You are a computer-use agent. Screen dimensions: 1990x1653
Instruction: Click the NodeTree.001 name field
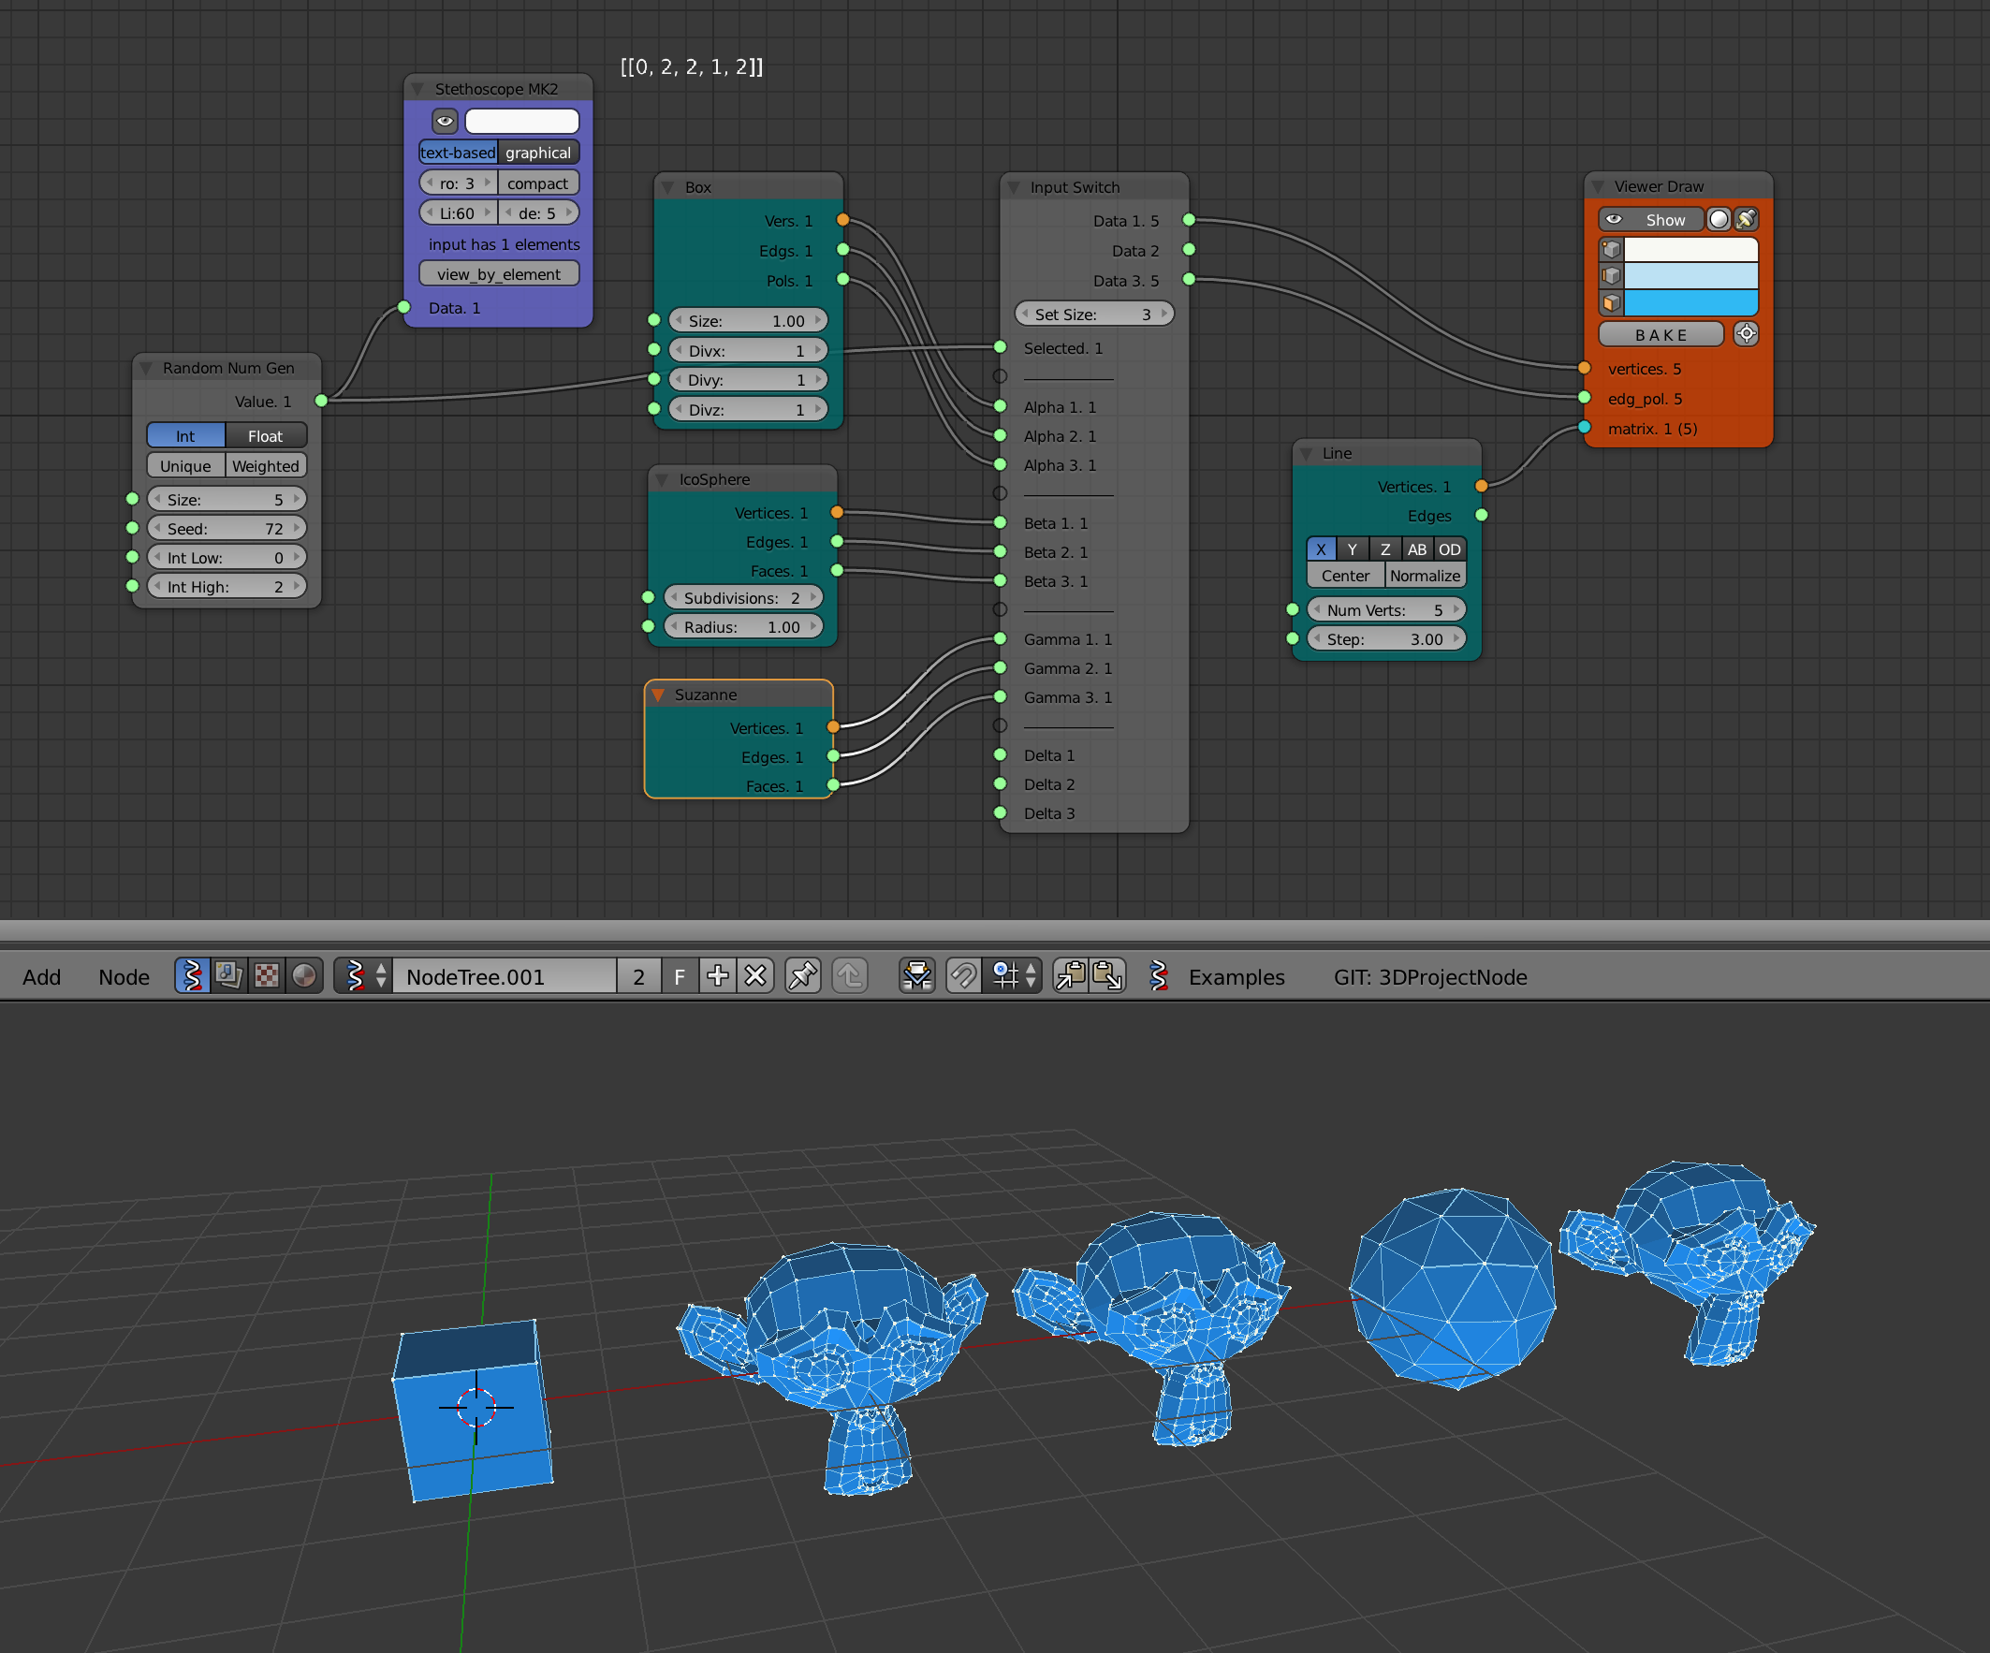[x=505, y=976]
